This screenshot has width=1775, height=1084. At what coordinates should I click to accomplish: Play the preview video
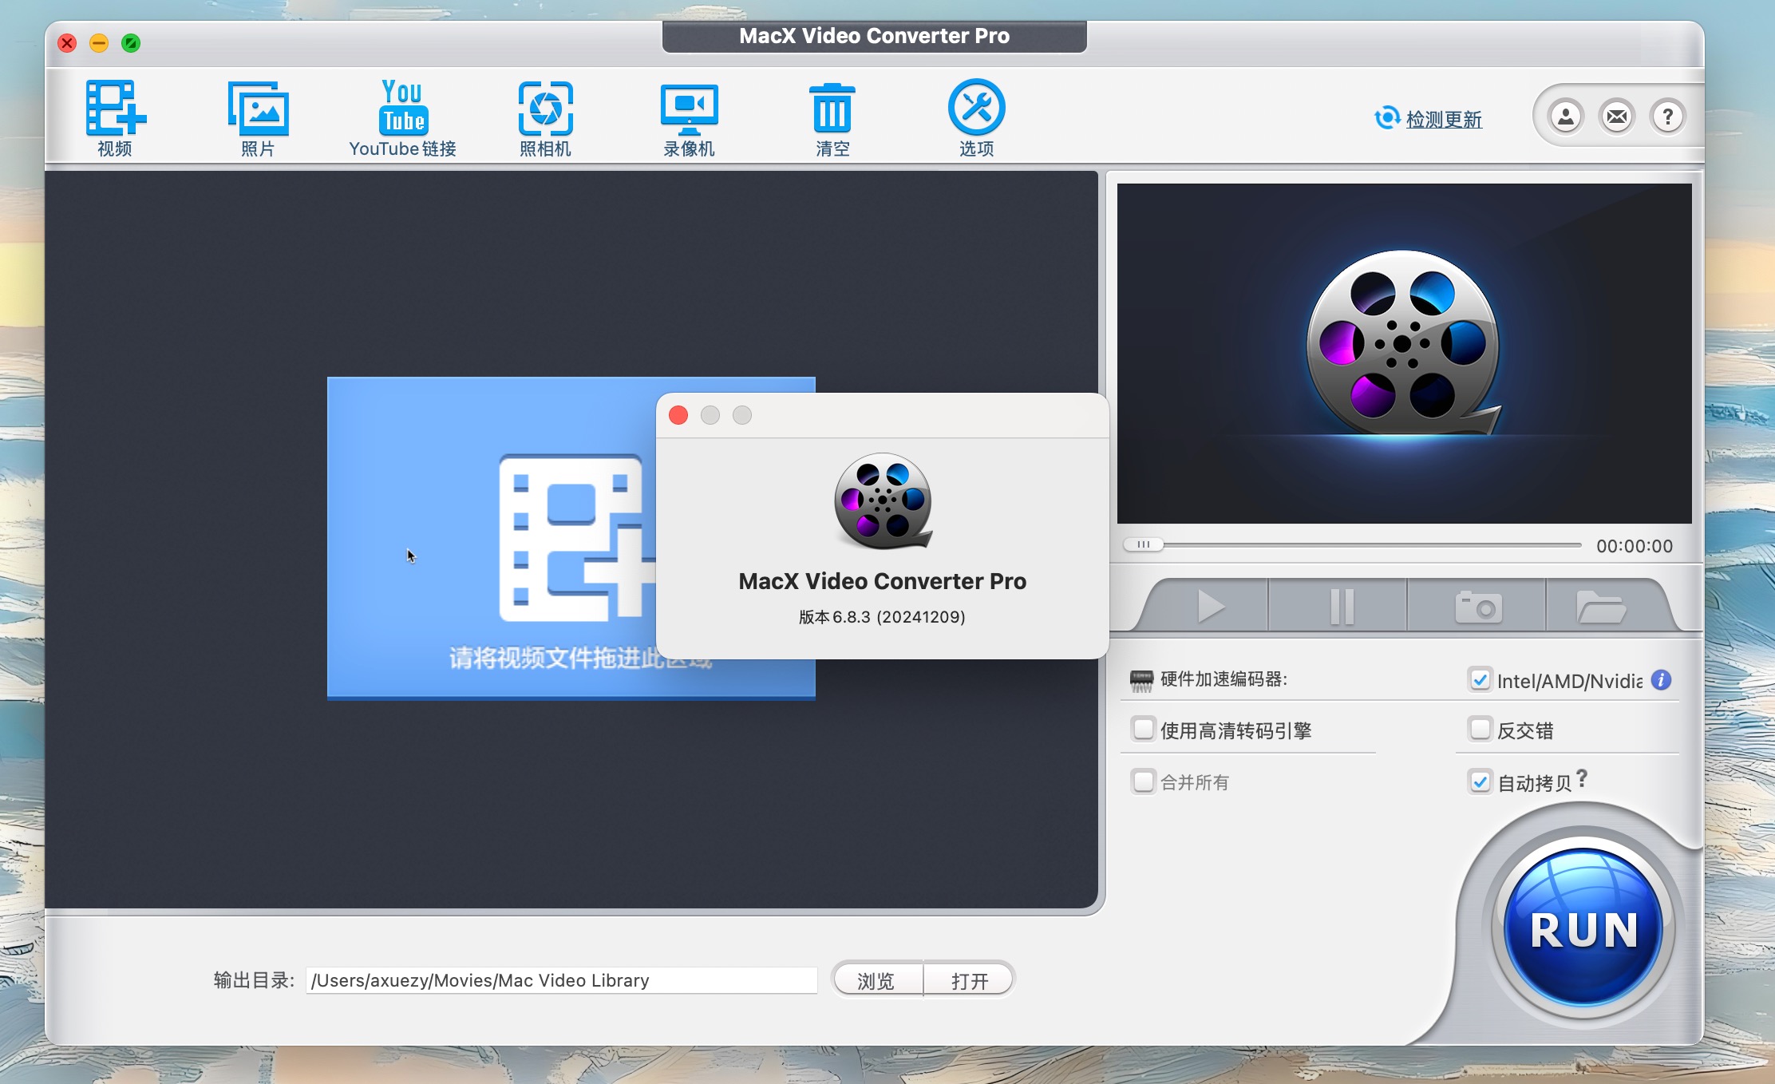[1211, 607]
